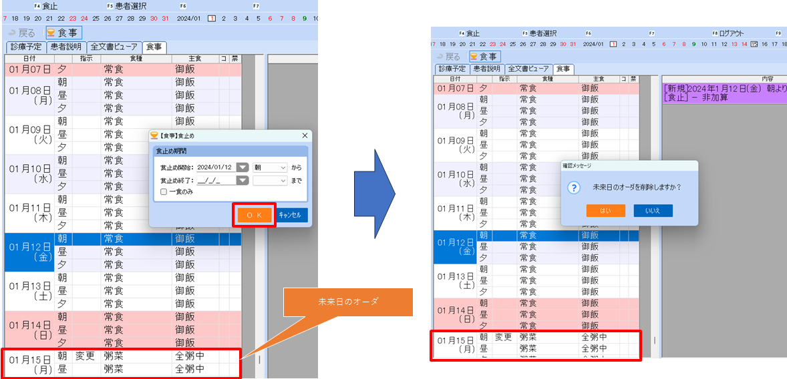Click 01月08日(月) date cell in left table
787x379 pixels.
coord(29,96)
